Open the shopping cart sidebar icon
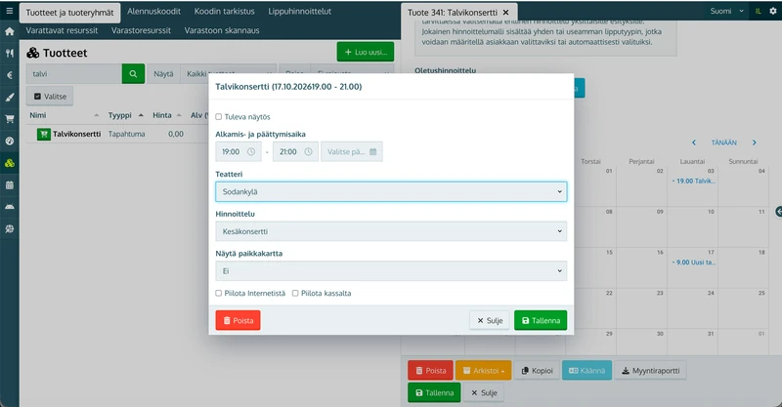782x407 pixels. click(x=10, y=119)
